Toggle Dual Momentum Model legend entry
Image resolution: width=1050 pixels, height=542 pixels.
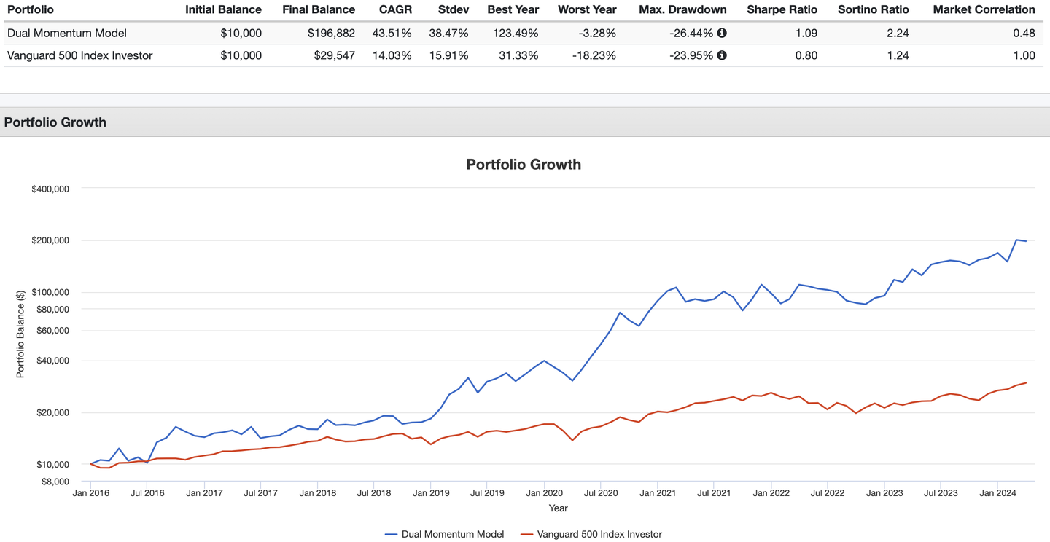pyautogui.click(x=445, y=534)
